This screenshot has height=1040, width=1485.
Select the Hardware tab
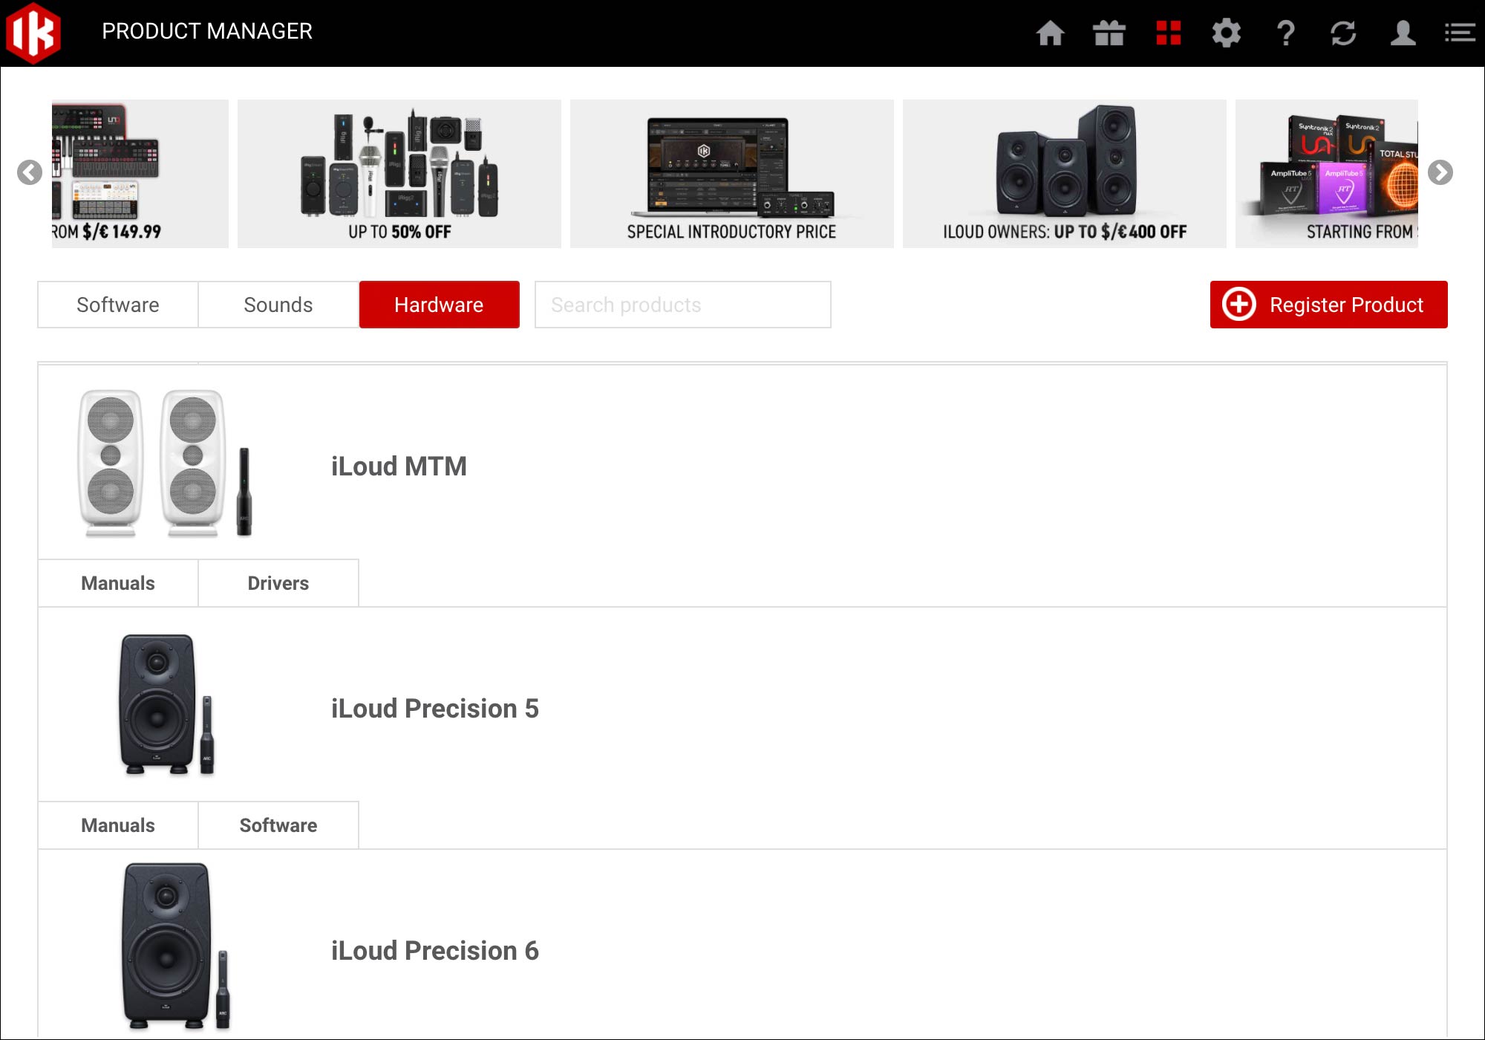pos(439,305)
